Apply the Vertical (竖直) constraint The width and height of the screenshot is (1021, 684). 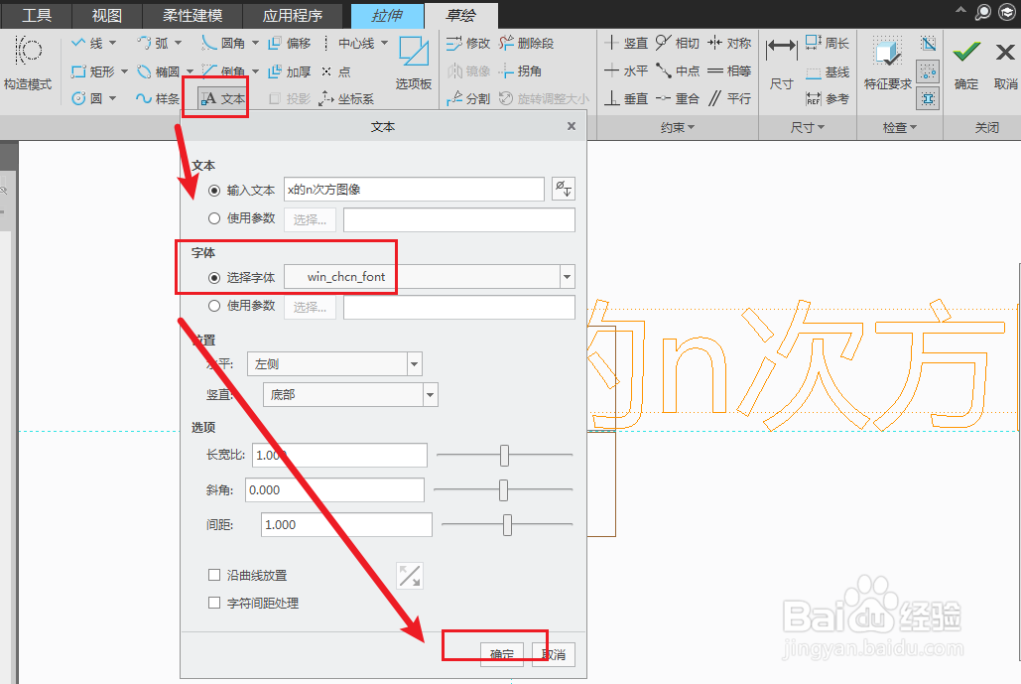pyautogui.click(x=626, y=43)
